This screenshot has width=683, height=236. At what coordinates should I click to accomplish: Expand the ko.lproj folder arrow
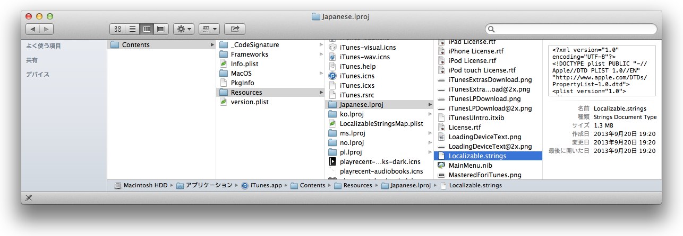pos(430,114)
